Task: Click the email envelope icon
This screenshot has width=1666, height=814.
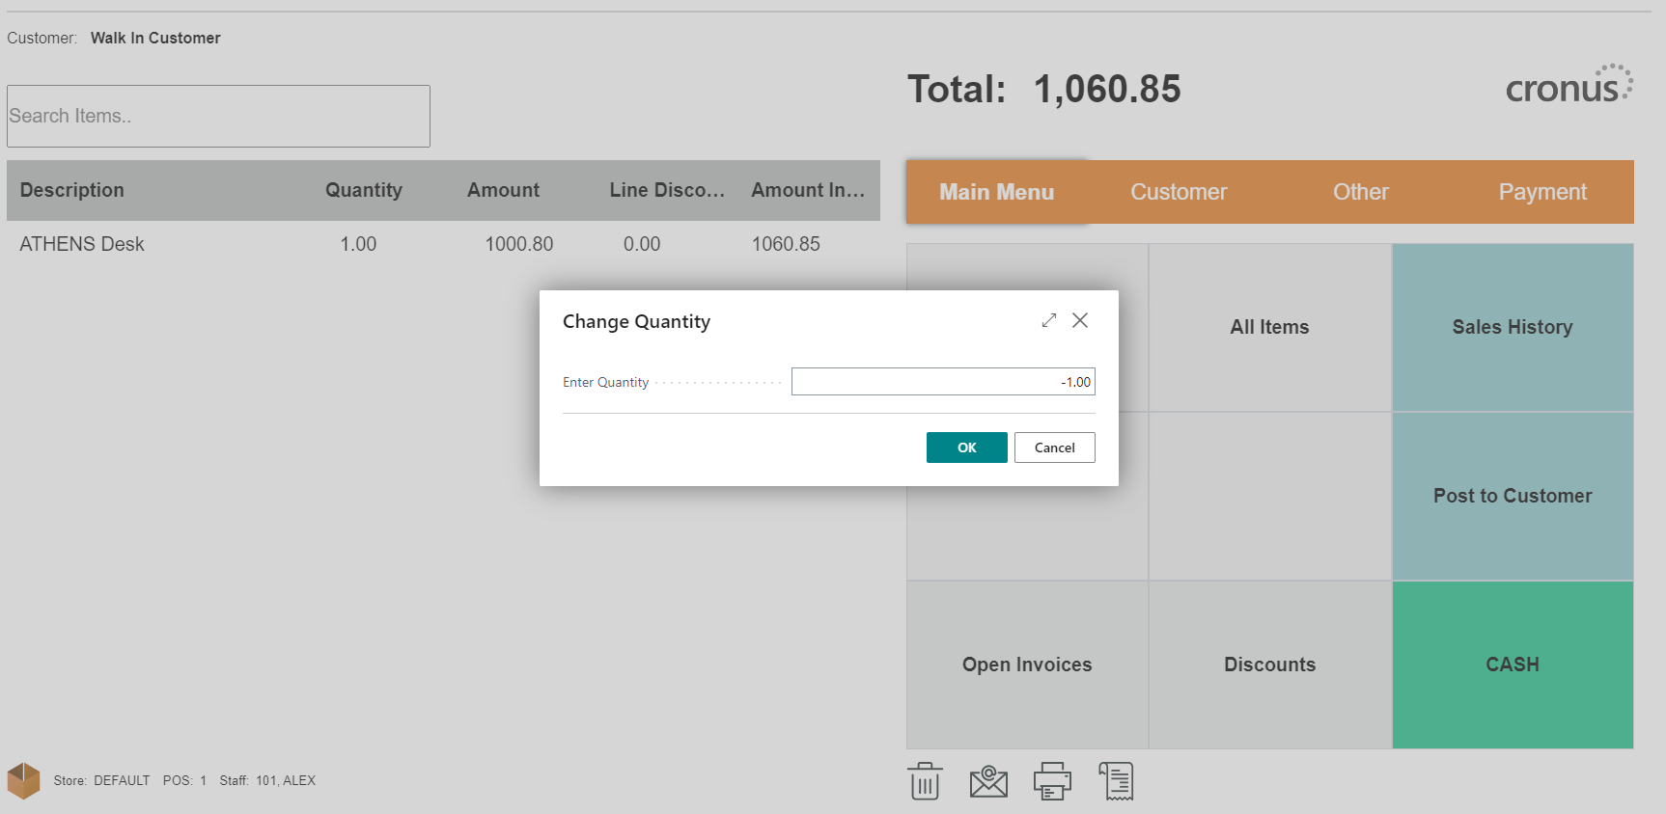Action: 988,781
